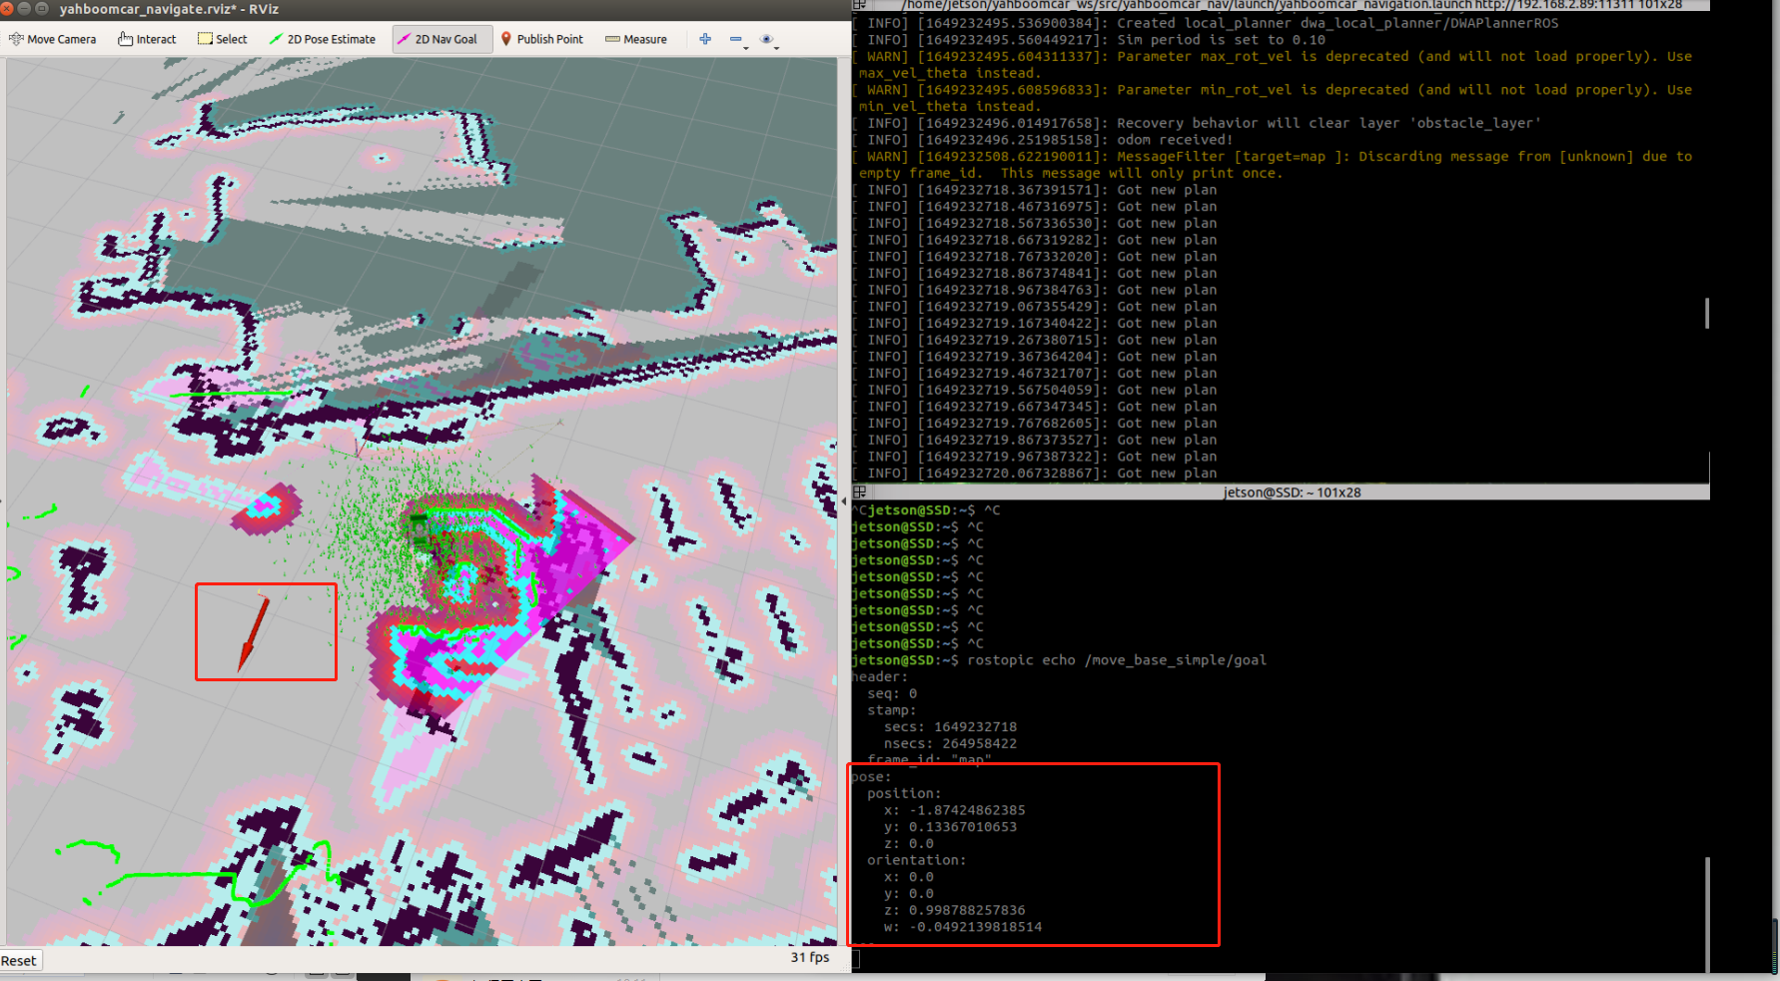The height and width of the screenshot is (981, 1780).
Task: Click the eye view options icon
Action: point(766,39)
